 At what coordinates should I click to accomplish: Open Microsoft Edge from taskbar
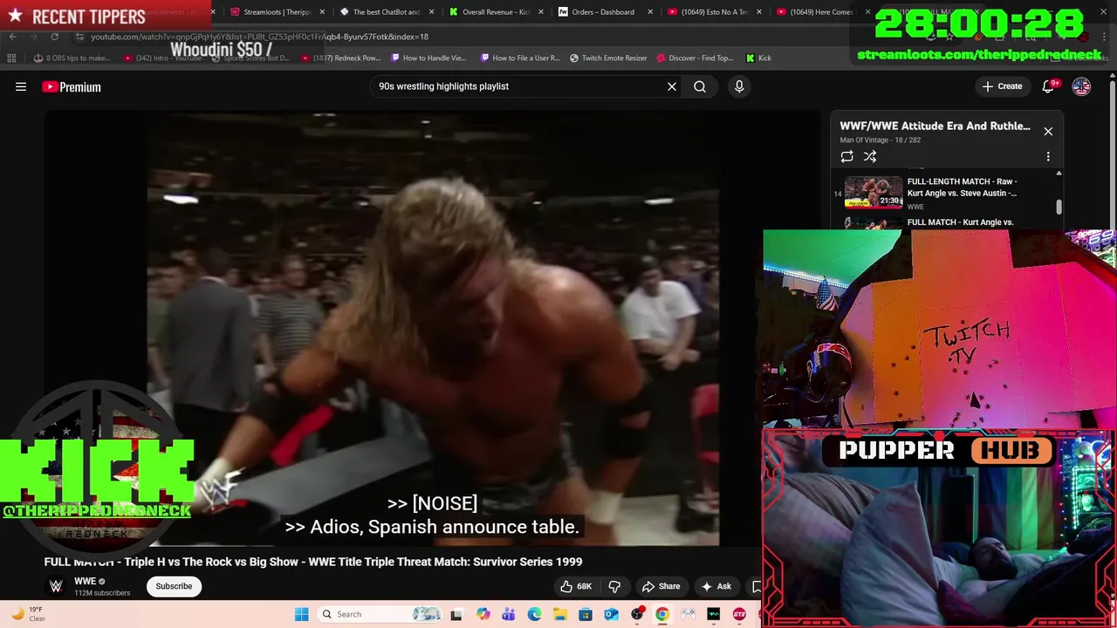(x=534, y=614)
